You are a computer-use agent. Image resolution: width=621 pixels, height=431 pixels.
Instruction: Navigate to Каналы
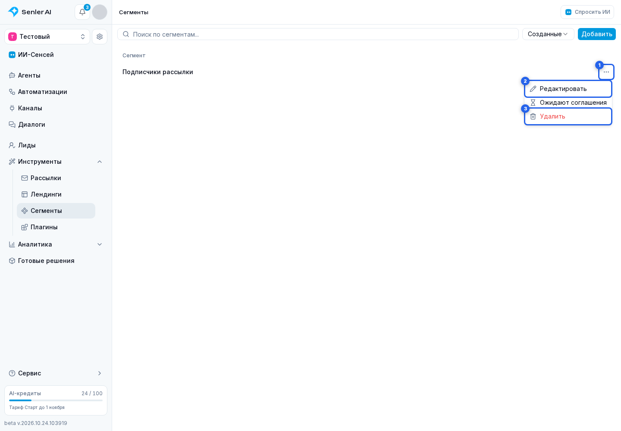(56, 108)
